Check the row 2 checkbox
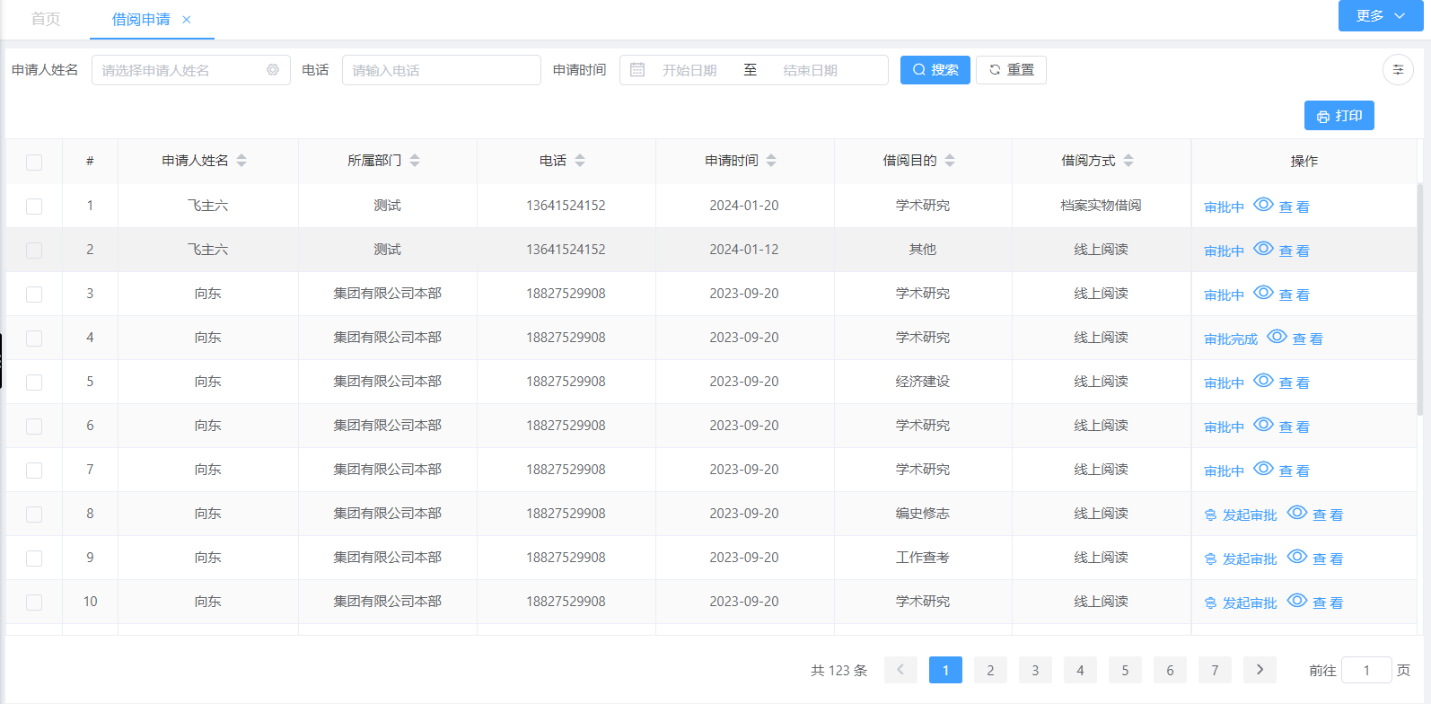 34,251
